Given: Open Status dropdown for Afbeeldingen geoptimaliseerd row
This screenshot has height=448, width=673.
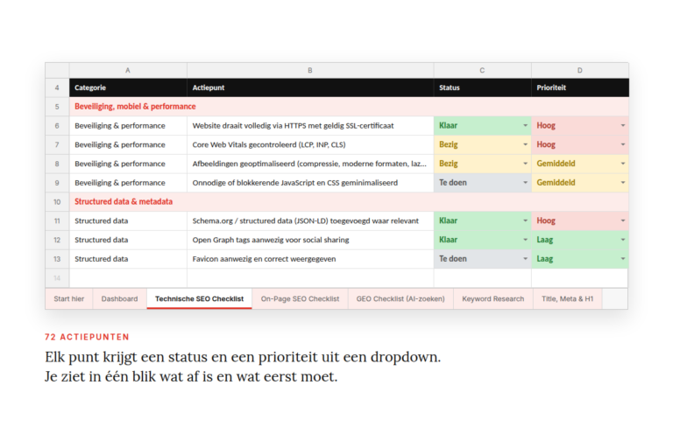Looking at the screenshot, I should tap(525, 164).
